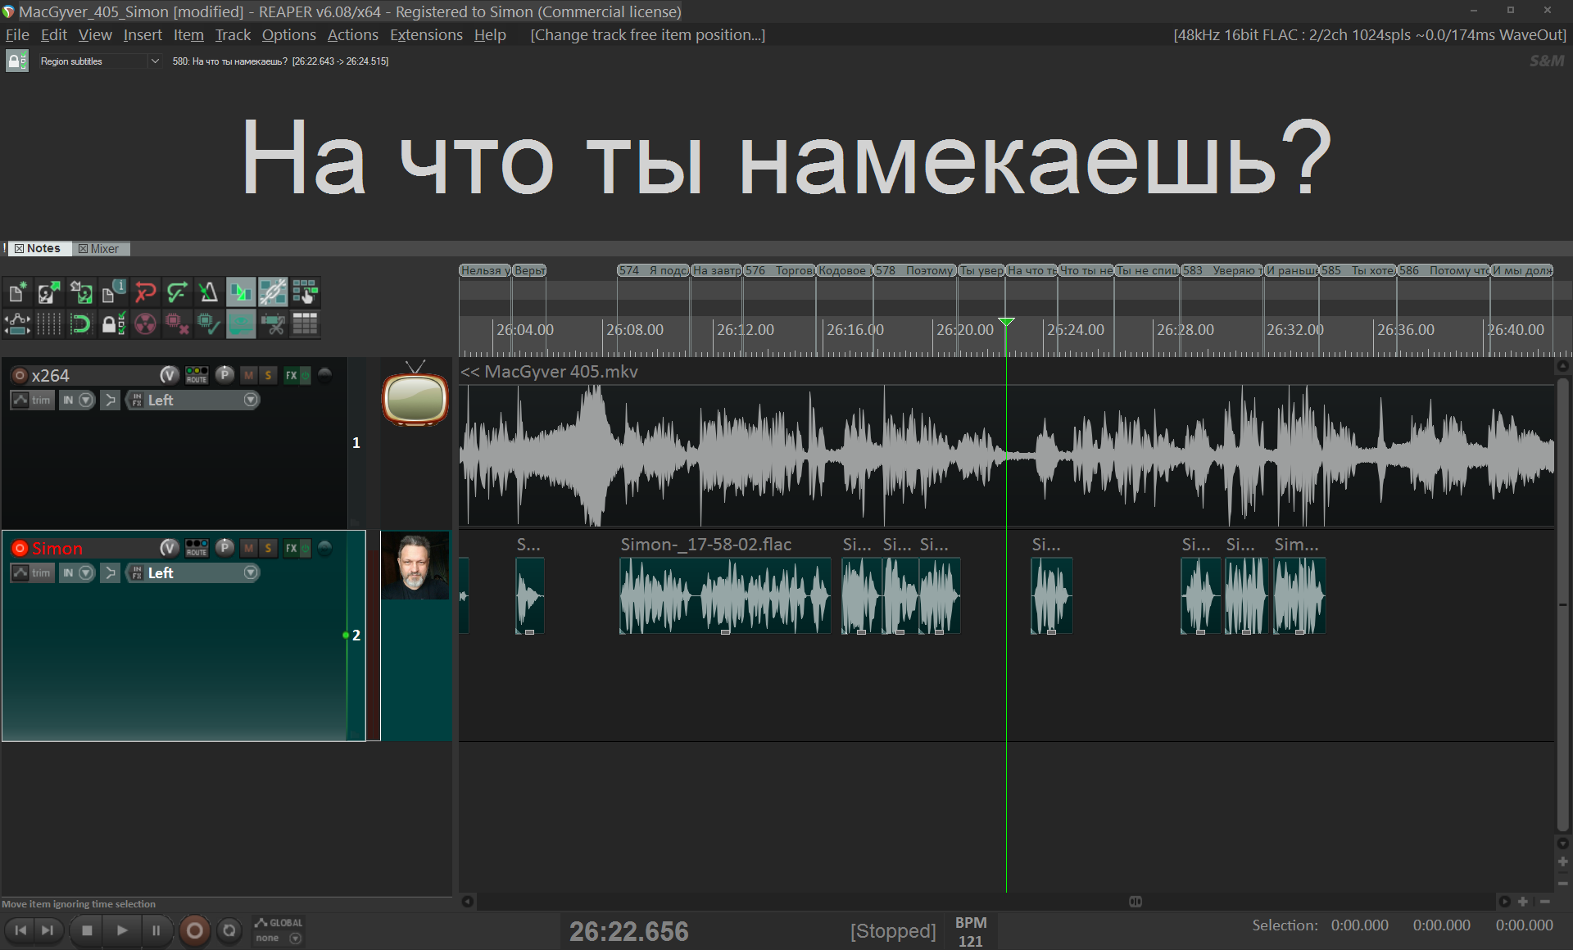Open the File menu
This screenshot has width=1573, height=950.
coord(17,34)
